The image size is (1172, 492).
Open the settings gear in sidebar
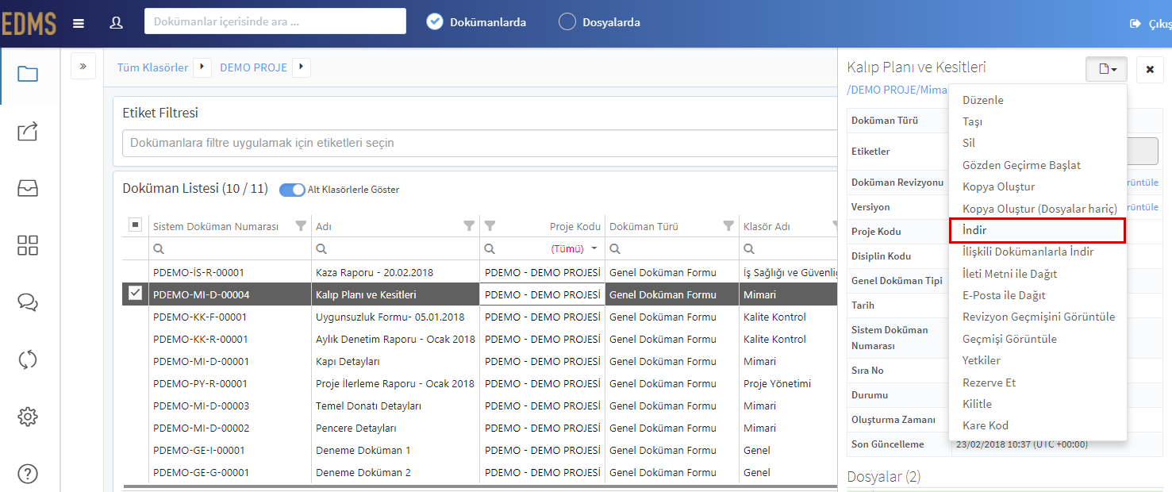point(28,417)
